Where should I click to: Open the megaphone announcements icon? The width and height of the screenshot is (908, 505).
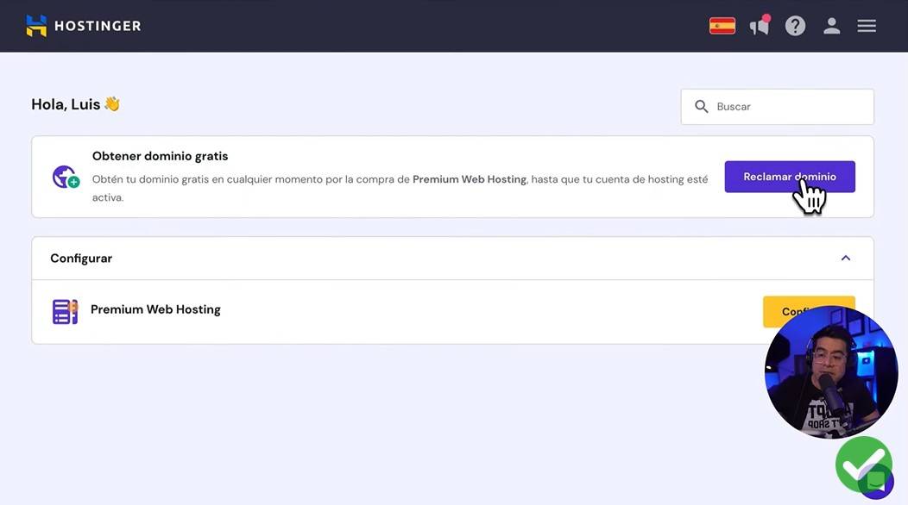click(760, 26)
